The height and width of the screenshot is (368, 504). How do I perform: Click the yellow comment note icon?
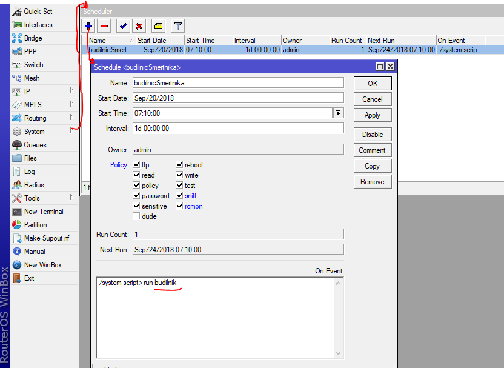point(158,25)
